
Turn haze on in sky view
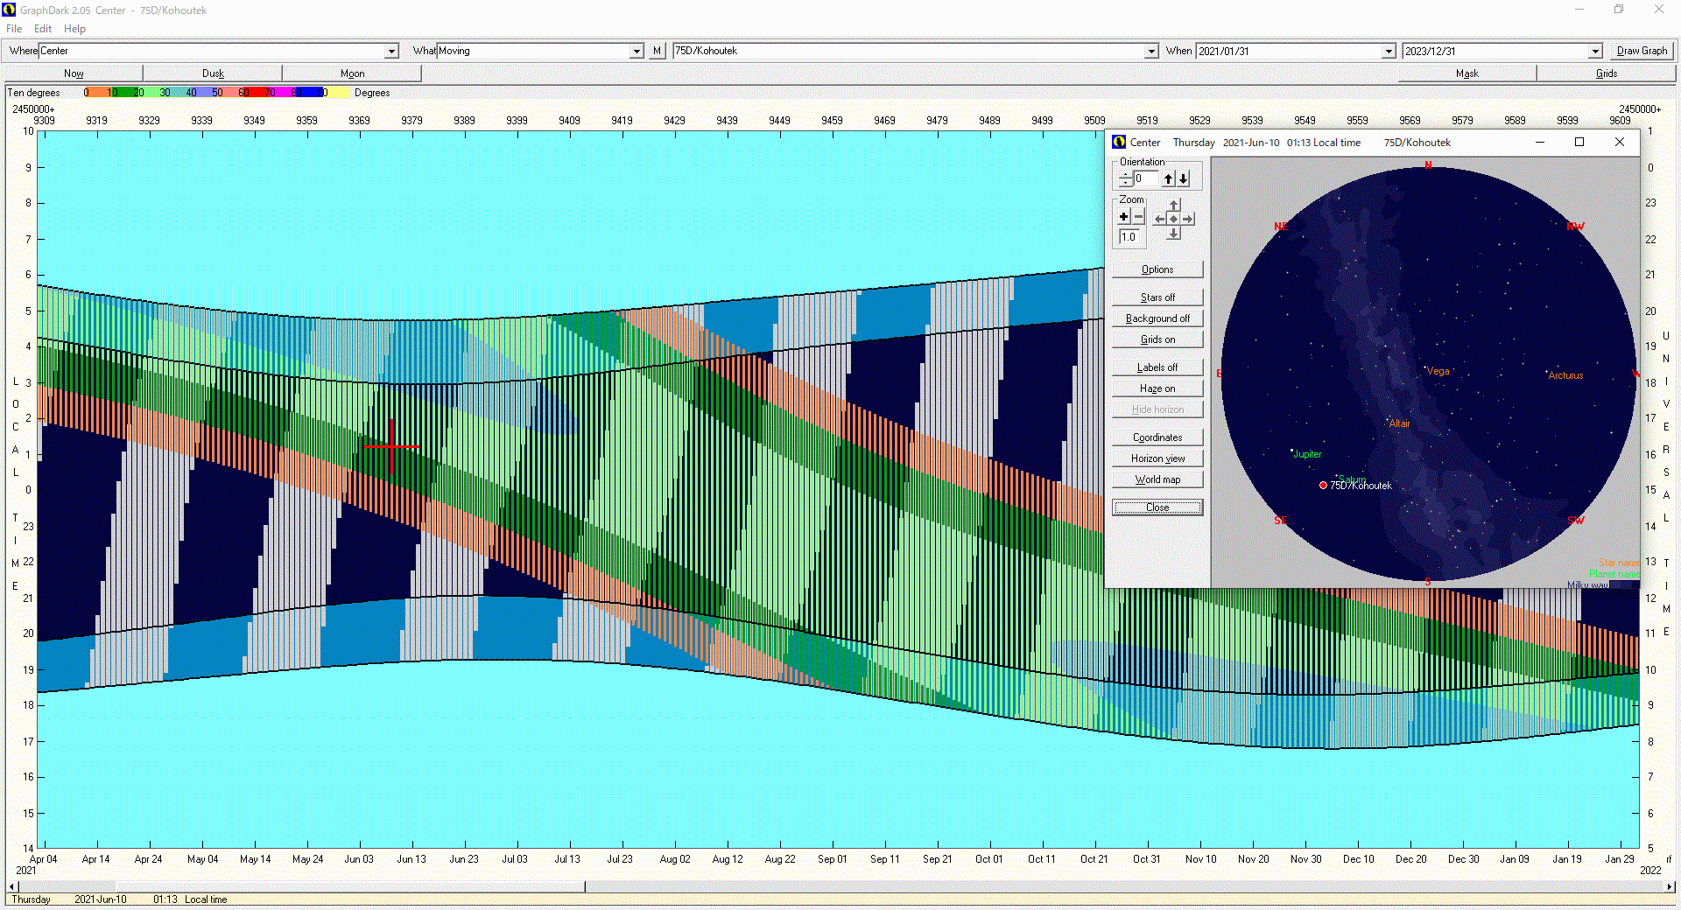point(1157,388)
